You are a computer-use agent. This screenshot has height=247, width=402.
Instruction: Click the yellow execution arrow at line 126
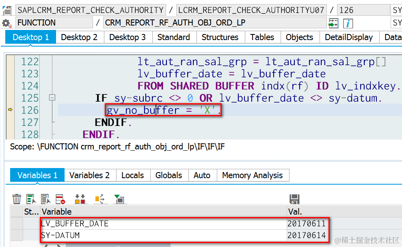[10, 110]
